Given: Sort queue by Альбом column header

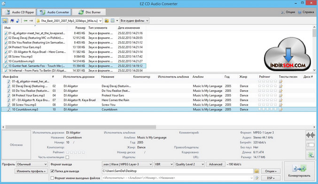Looking at the screenshot, I should click(x=198, y=77).
